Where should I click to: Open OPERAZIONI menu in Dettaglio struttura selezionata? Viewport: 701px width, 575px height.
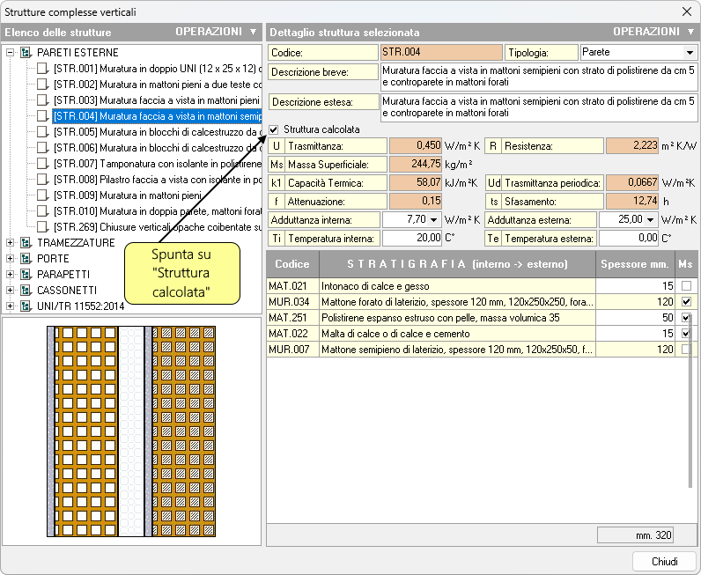click(x=653, y=32)
